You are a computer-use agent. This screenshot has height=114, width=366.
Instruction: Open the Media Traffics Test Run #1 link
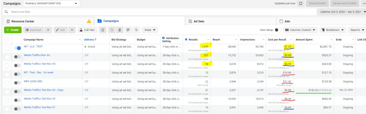click(40, 107)
